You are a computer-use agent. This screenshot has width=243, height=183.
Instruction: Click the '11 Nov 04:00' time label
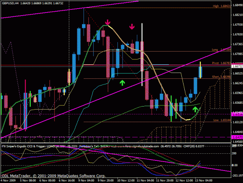(145, 181)
